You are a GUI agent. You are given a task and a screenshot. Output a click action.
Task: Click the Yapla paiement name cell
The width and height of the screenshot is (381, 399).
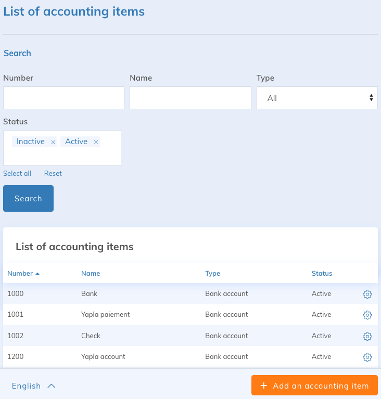[106, 315]
